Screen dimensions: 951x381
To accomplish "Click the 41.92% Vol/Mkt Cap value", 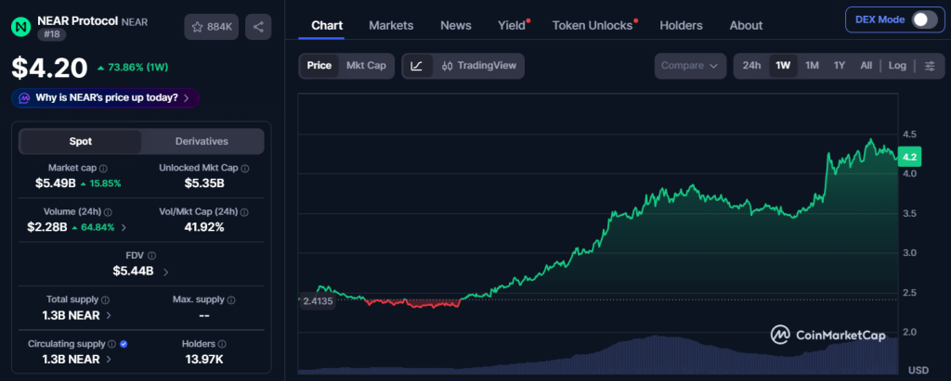I will pos(203,227).
